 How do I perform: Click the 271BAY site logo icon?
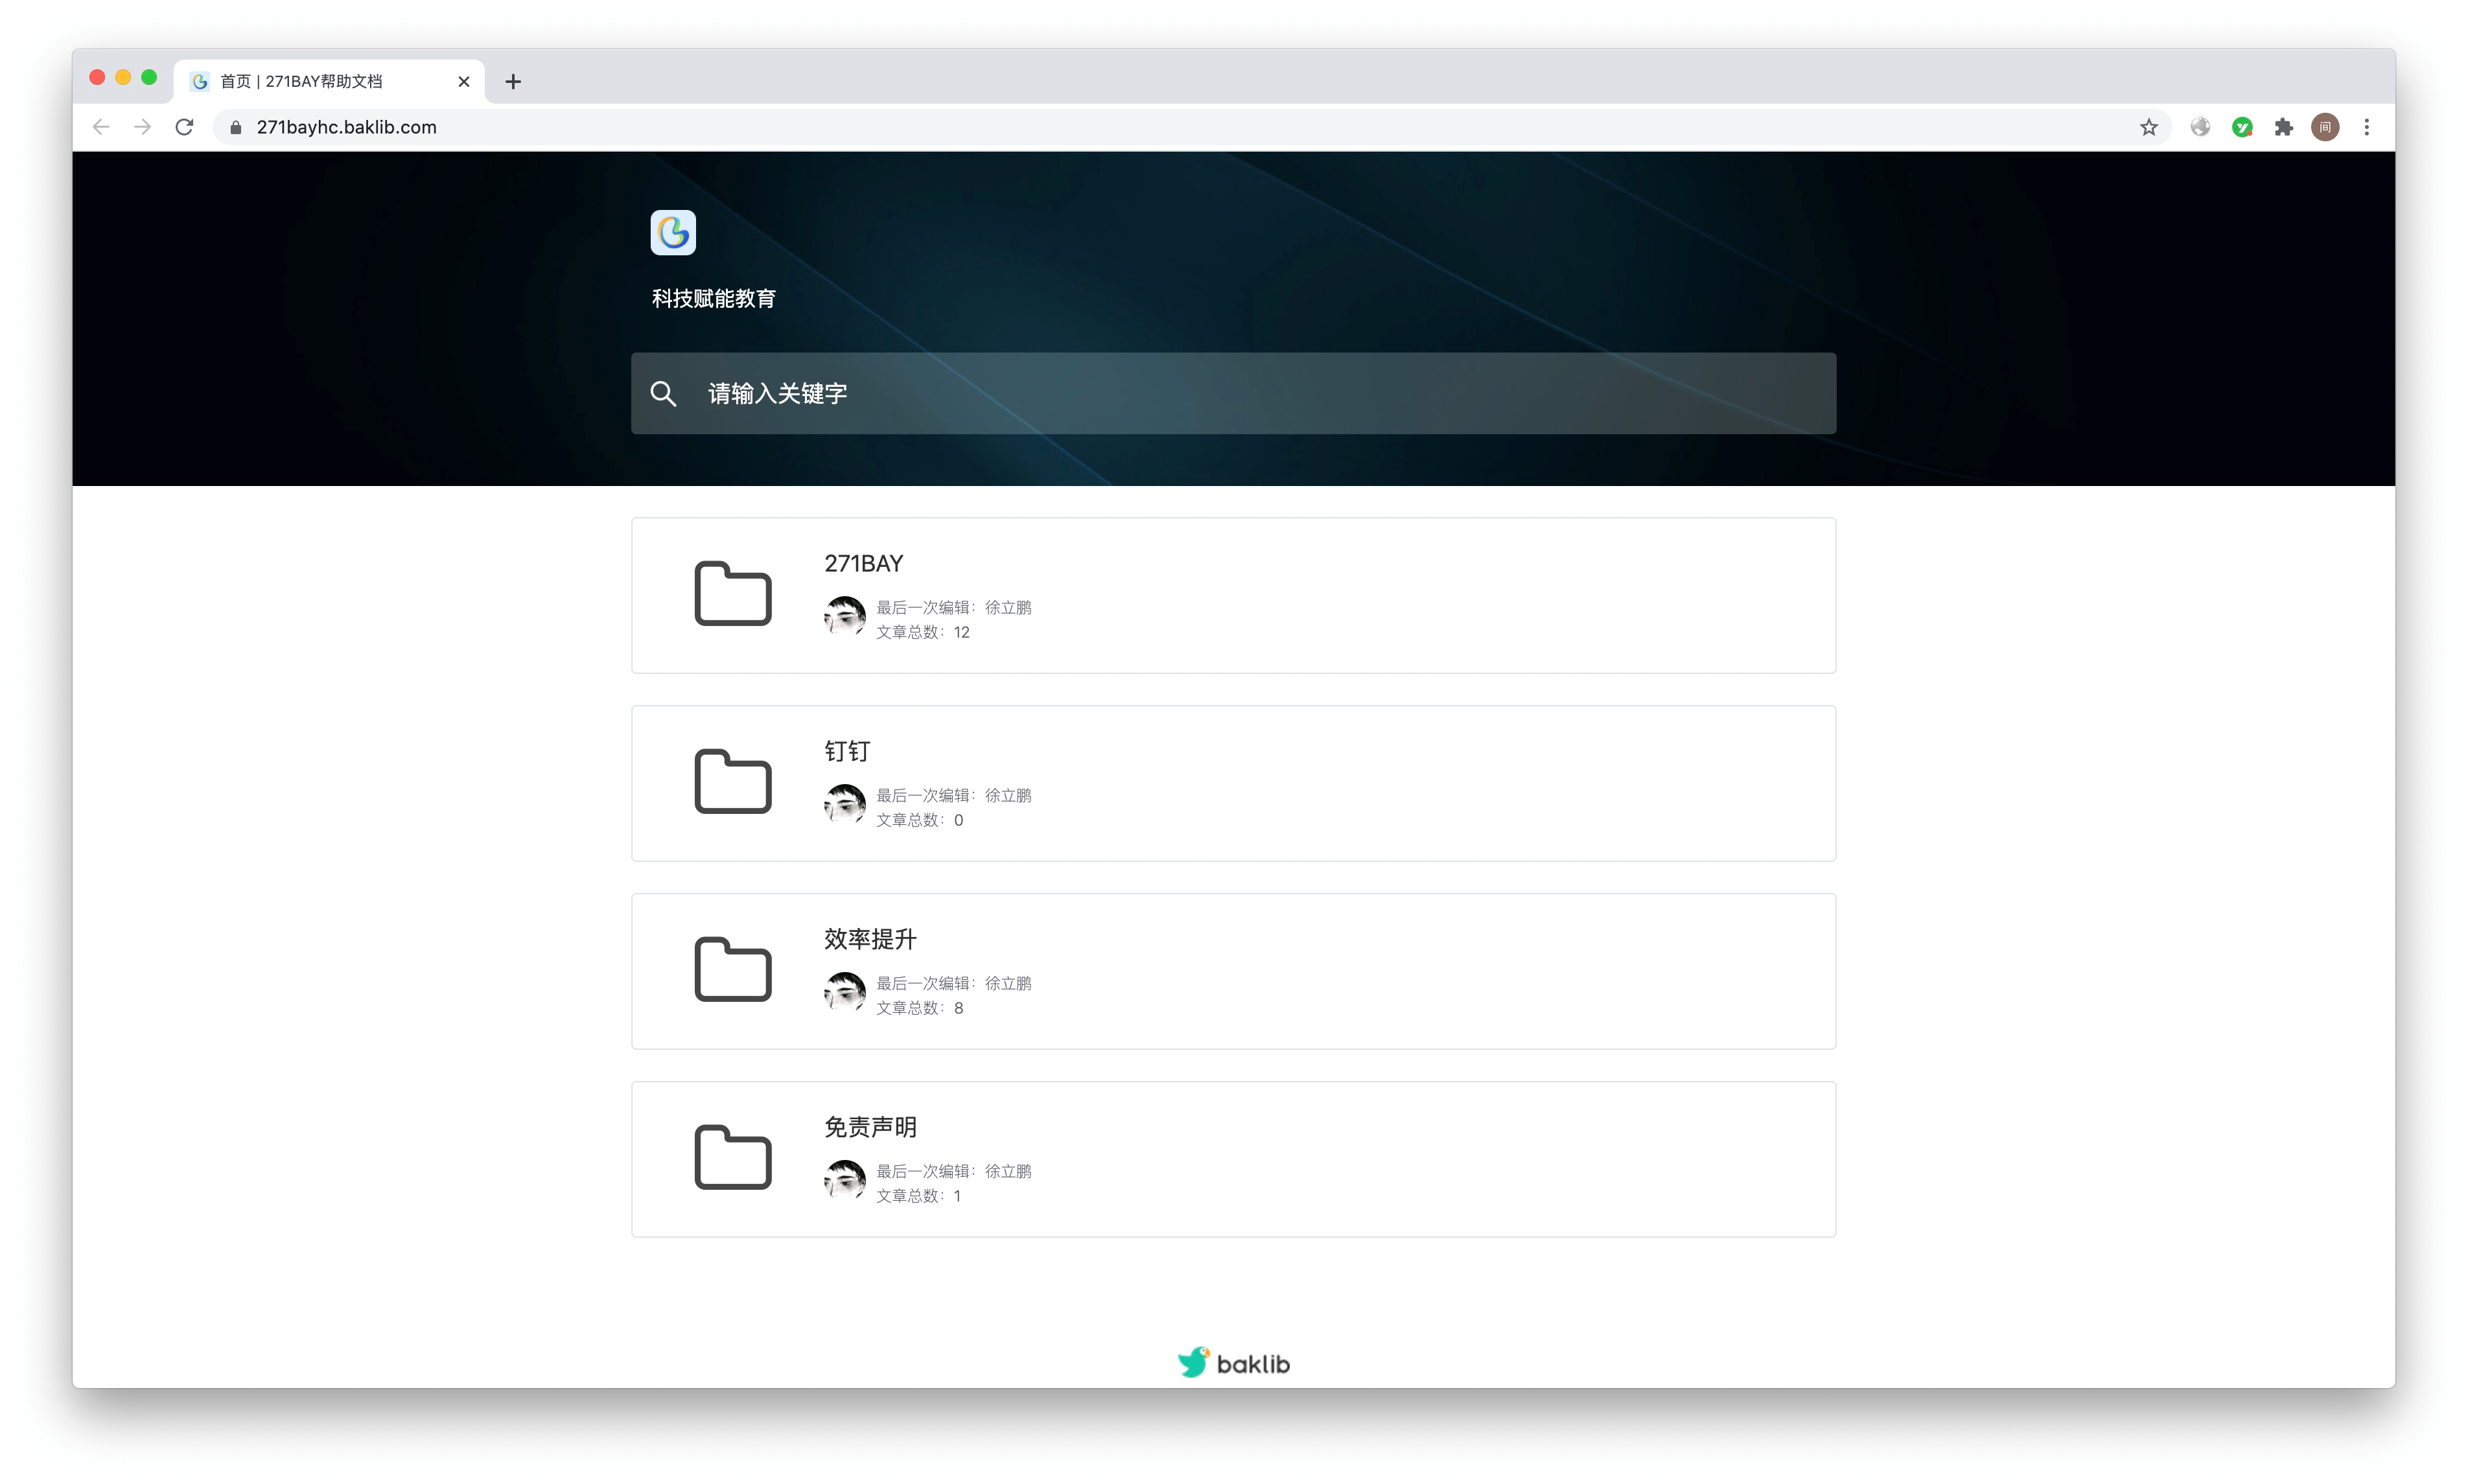pos(673,233)
